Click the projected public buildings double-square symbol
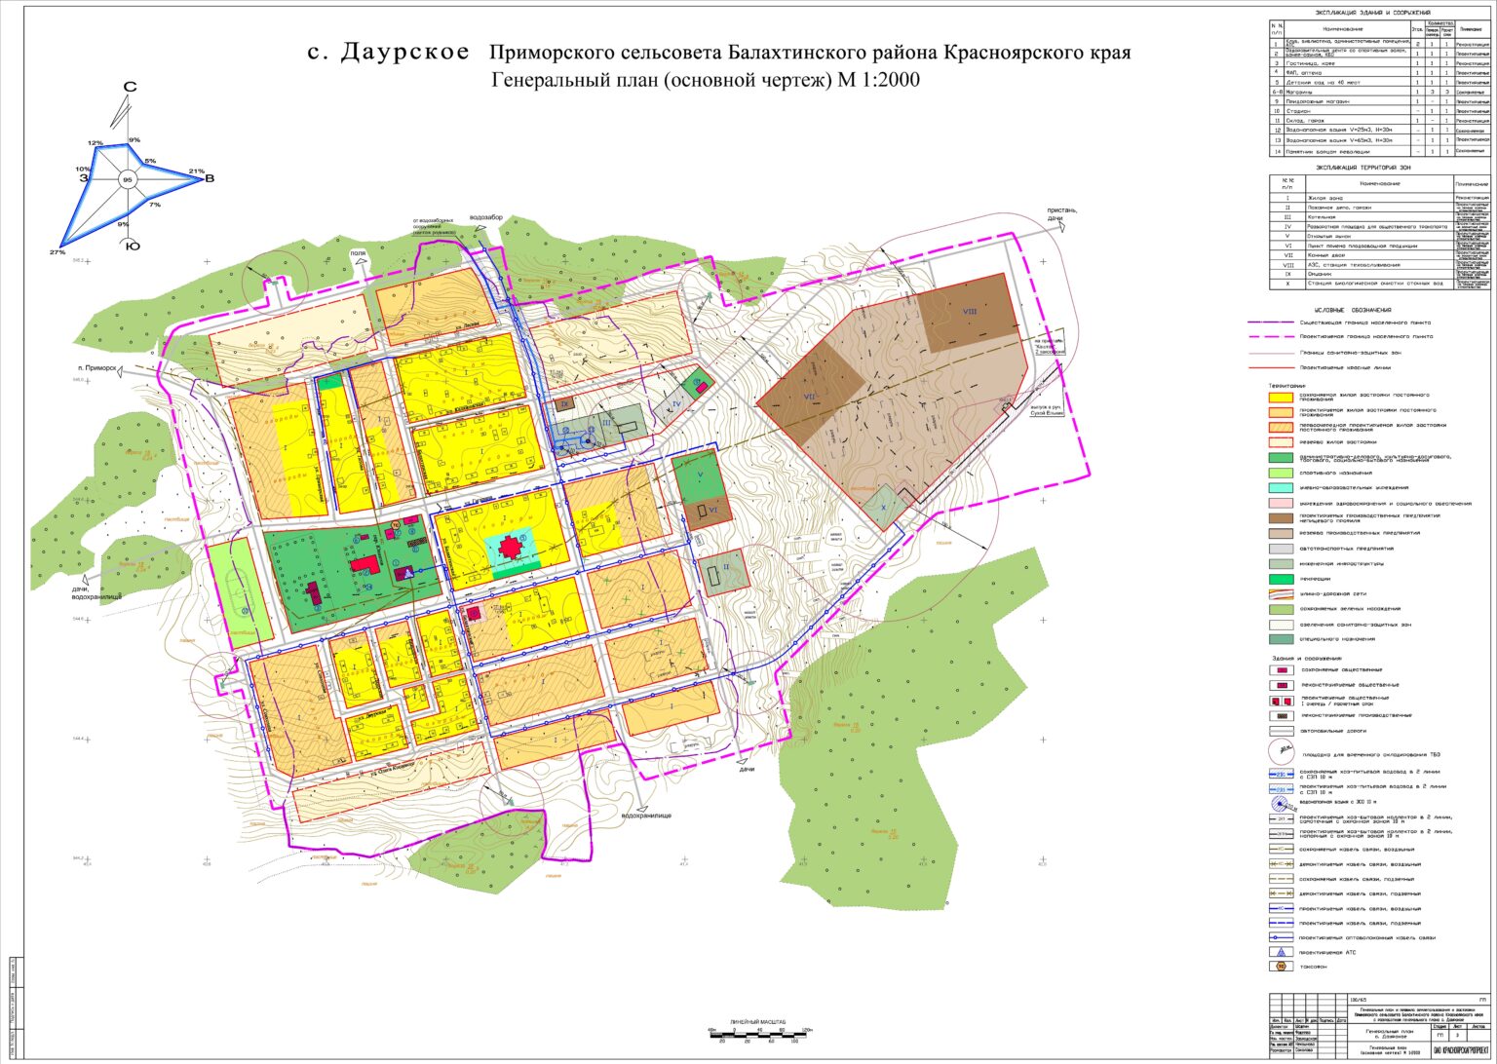1497x1064 pixels. 1282,701
